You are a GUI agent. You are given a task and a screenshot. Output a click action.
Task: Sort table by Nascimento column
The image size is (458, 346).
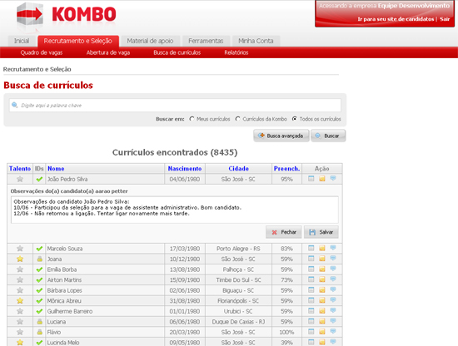pyautogui.click(x=185, y=169)
